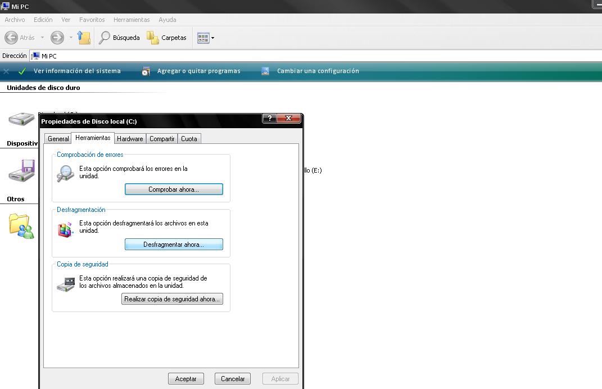This screenshot has height=389, width=602.
Task: Go up one folder level
Action: [84, 38]
